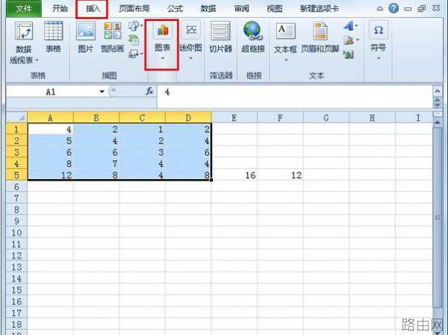Open the WordArt gallery

tap(350, 27)
